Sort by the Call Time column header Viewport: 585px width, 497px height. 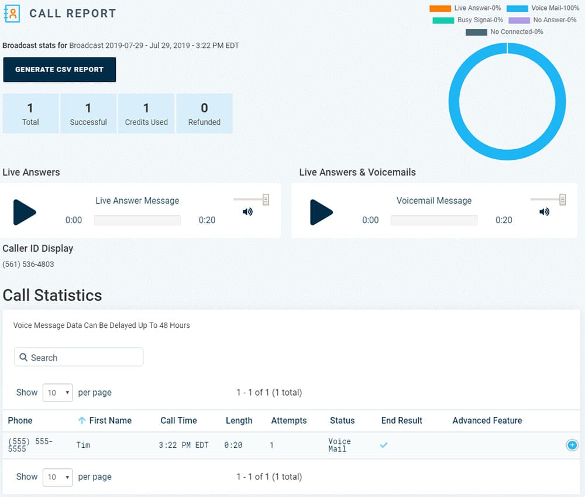tap(178, 420)
